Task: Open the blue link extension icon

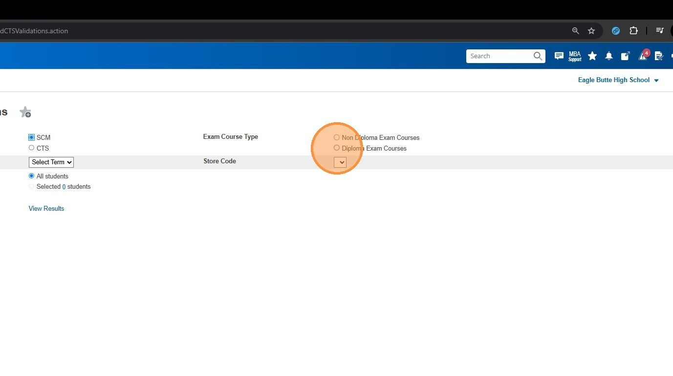Action: pos(616,31)
